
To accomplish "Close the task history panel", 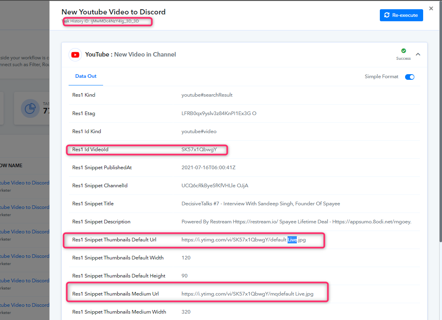I will 431,8.
